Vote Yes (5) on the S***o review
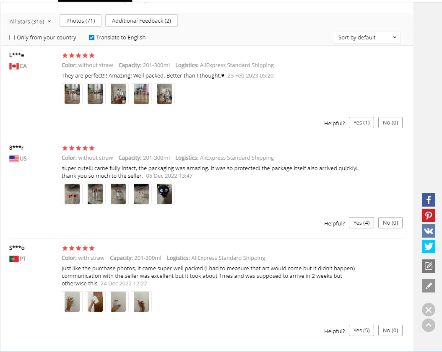442x352 pixels. pos(361,330)
